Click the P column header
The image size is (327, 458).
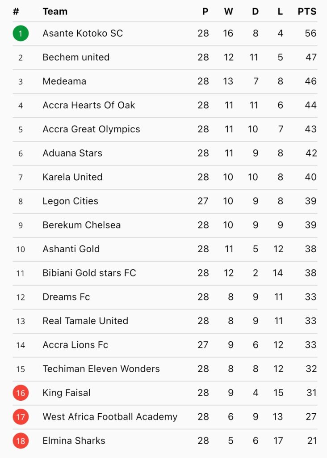tap(205, 11)
